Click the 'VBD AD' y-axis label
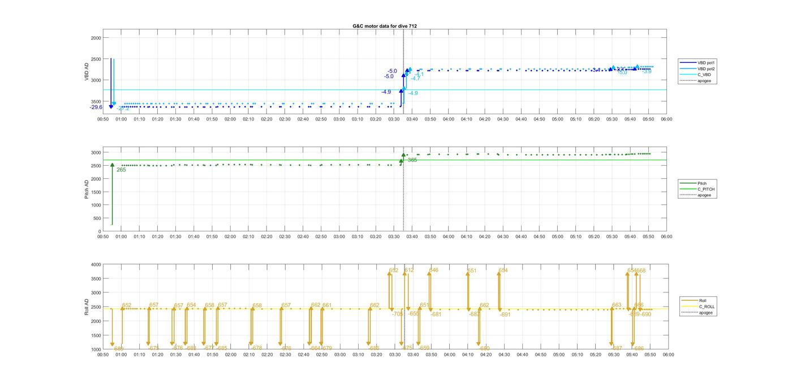Image resolution: width=792 pixels, height=392 pixels. click(87, 72)
